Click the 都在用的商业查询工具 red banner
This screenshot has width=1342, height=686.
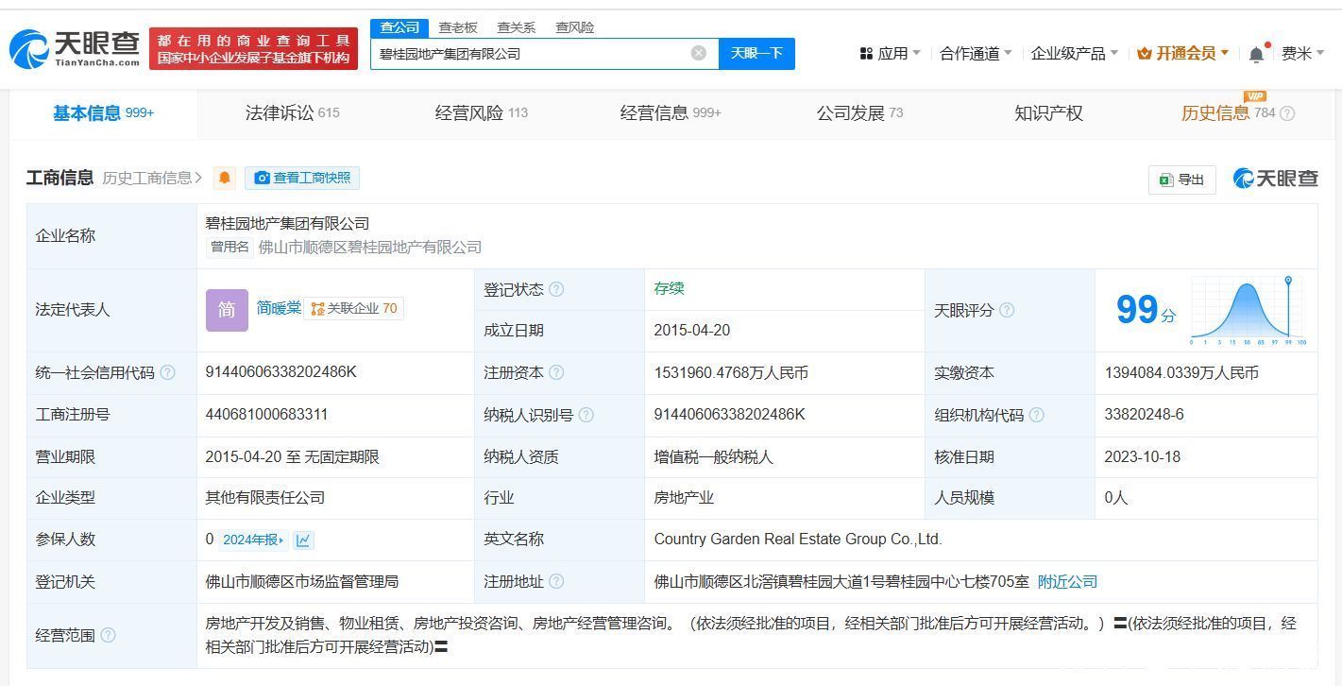253,48
